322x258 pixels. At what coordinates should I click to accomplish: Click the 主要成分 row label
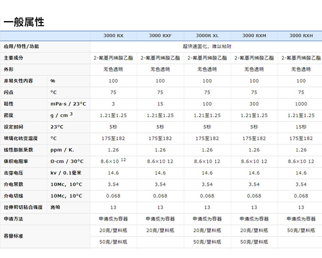point(13,58)
